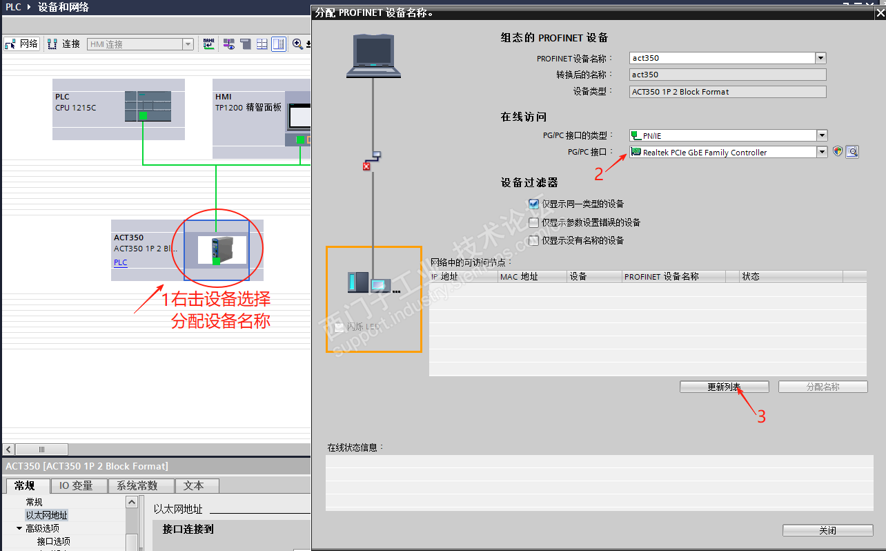Click the assign device name toolbar icon

click(x=209, y=44)
